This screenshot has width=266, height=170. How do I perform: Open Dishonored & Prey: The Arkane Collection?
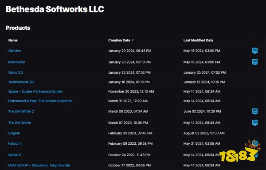(x=40, y=101)
